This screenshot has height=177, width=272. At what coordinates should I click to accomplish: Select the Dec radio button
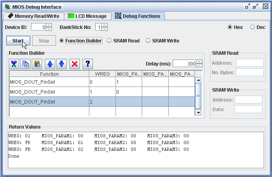[253, 27]
